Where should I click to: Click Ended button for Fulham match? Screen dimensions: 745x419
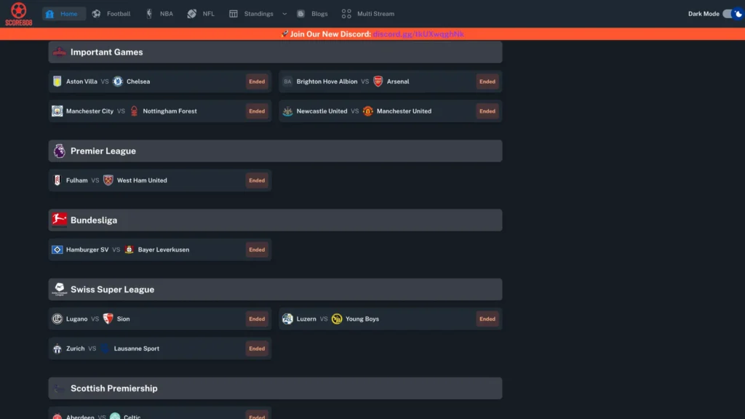[257, 180]
